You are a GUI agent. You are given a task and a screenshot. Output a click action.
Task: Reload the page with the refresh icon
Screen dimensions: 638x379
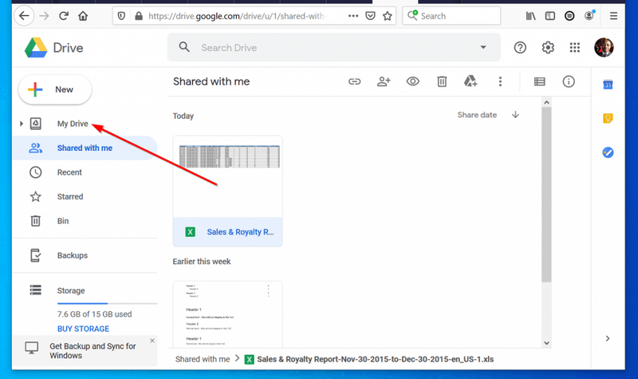(x=64, y=16)
